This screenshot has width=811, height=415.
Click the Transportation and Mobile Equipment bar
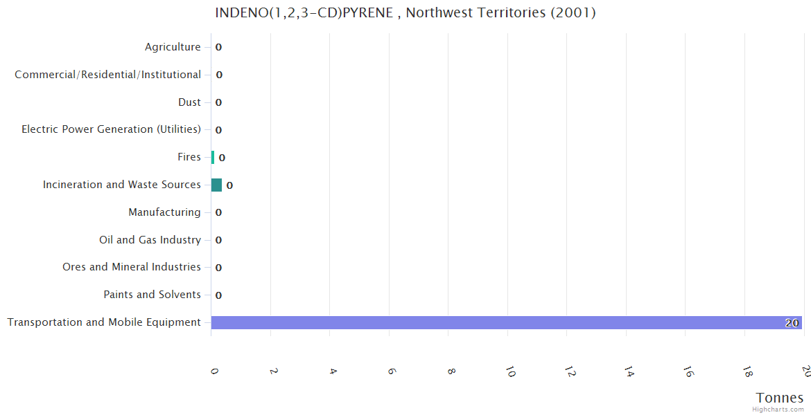[x=506, y=322]
